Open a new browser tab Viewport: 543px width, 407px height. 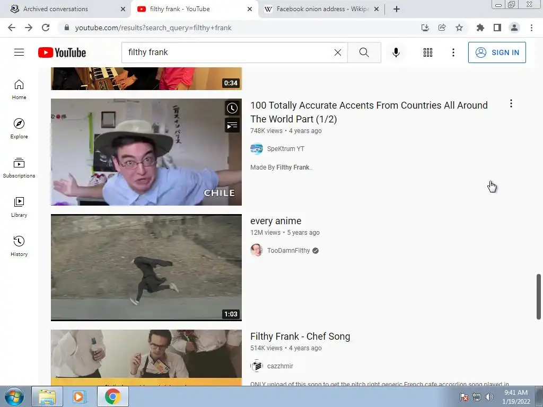pos(397,9)
